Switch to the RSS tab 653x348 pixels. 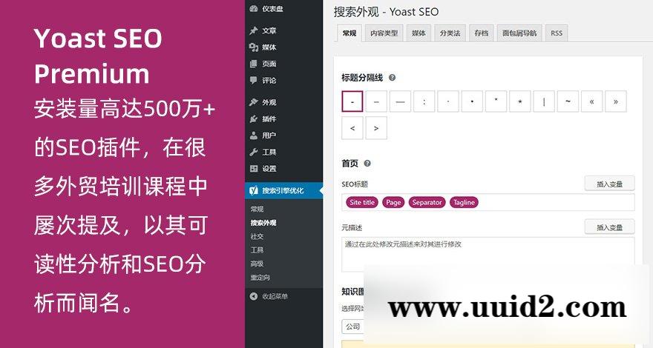[x=557, y=33]
